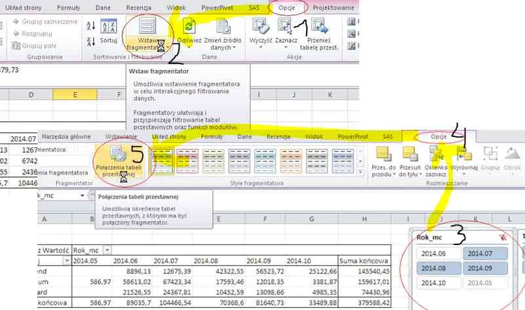The width and height of the screenshot is (525, 310).
Task: Expand the Rok_mc column filter dropdown
Action: pos(108,249)
